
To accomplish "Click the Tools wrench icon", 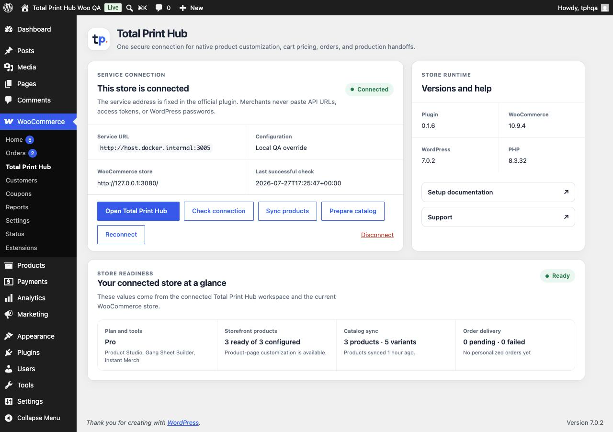I will point(9,385).
